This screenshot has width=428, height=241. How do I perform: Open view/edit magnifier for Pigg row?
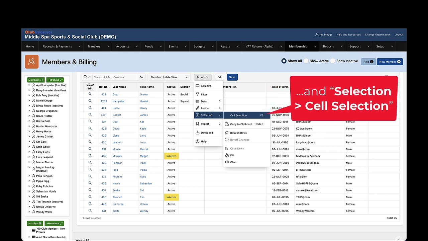click(x=90, y=170)
